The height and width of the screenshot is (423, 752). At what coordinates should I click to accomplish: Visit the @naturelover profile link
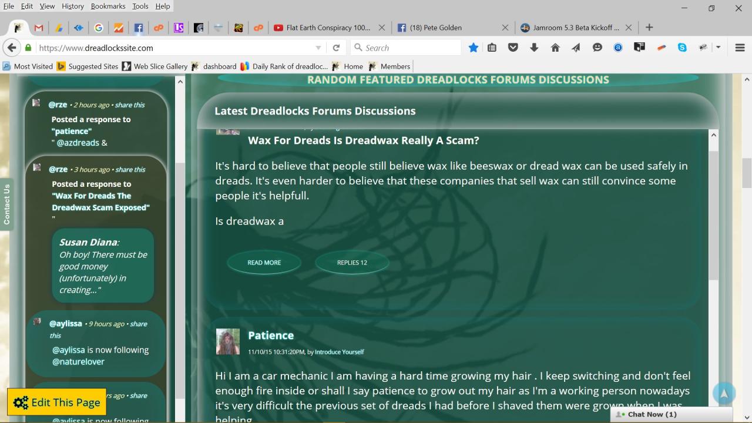click(x=78, y=361)
